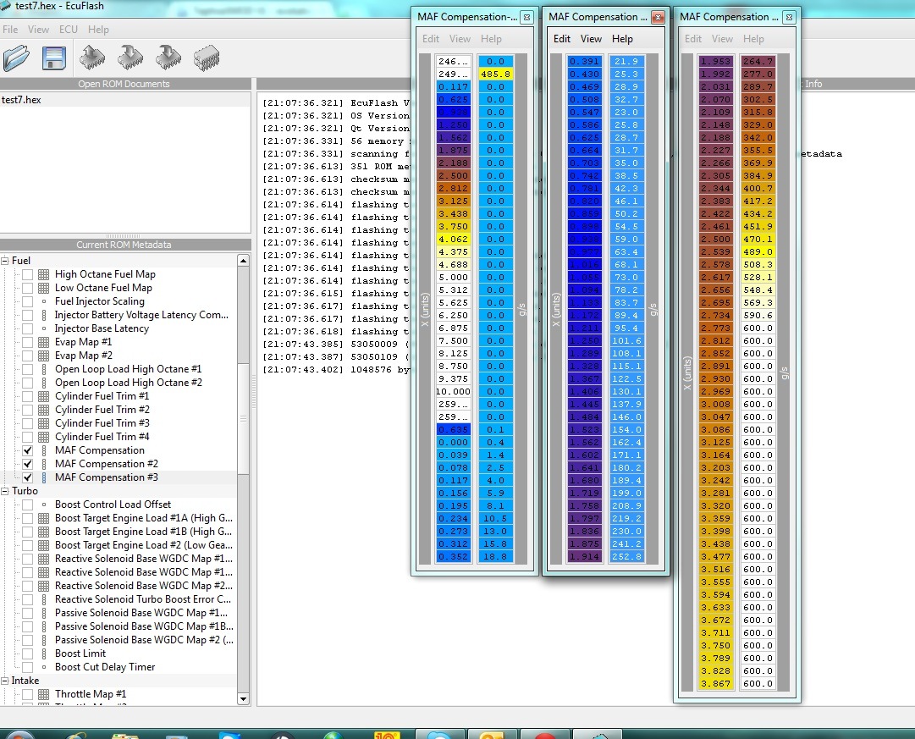Select the Boost Cut Delay Timer entry

[x=105, y=667]
